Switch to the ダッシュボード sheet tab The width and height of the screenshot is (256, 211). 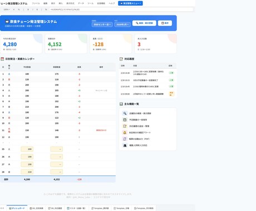tap(17, 208)
